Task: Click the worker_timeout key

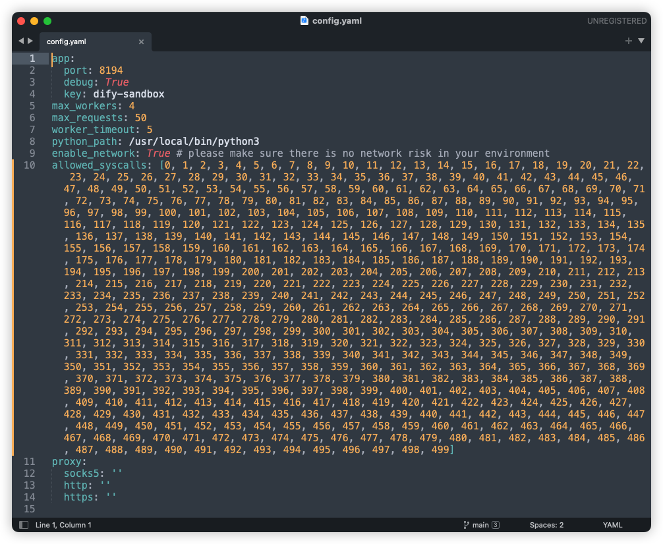Action: coord(93,129)
